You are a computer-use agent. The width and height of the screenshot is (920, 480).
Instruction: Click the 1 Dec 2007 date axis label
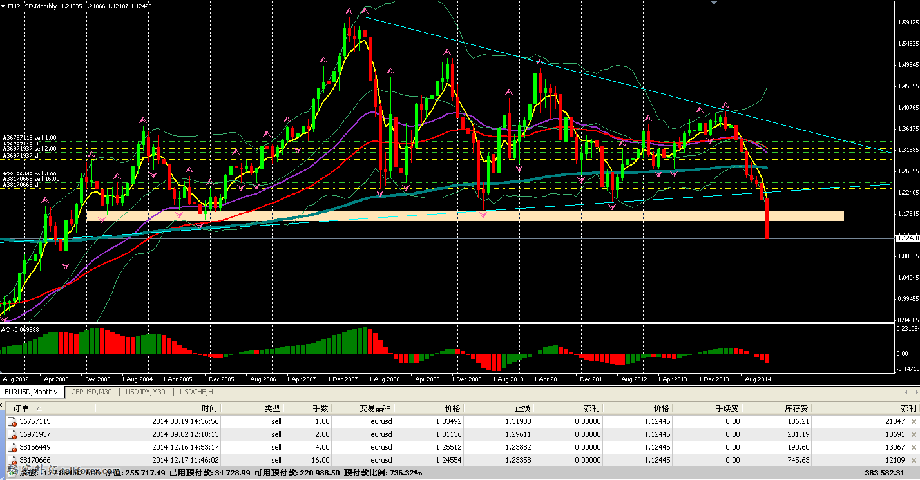pos(343,379)
